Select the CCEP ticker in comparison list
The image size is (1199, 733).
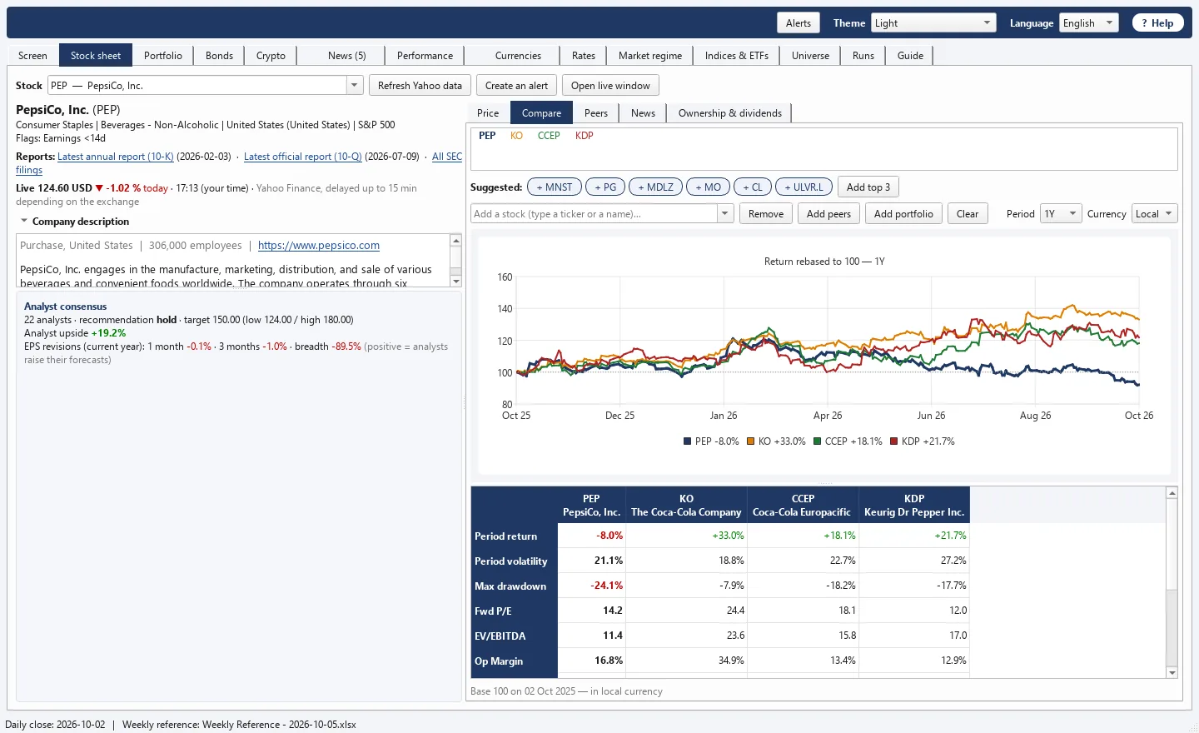tap(549, 136)
